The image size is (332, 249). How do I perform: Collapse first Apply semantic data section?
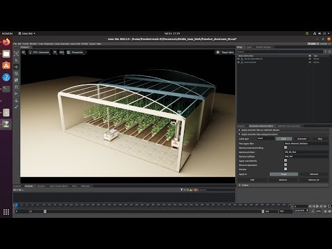click(239, 130)
